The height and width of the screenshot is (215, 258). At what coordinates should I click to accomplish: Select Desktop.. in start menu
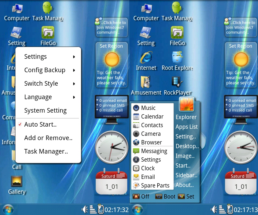[187, 146]
